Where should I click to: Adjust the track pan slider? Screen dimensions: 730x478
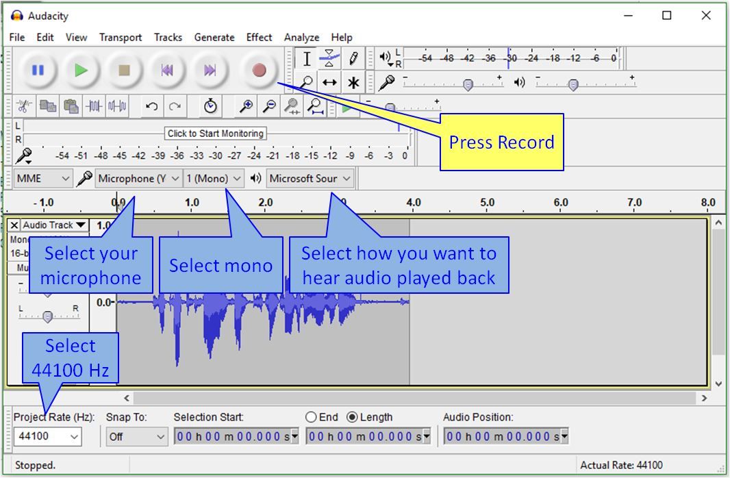47,316
